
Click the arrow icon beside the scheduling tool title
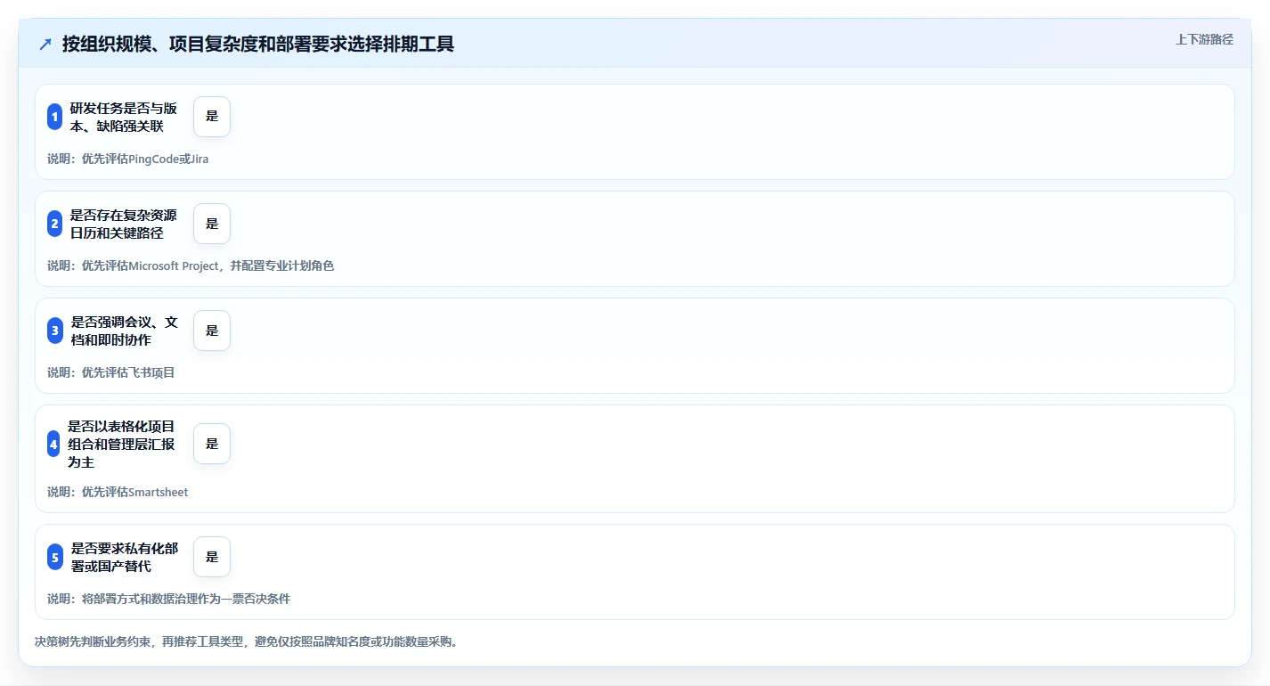pos(45,45)
